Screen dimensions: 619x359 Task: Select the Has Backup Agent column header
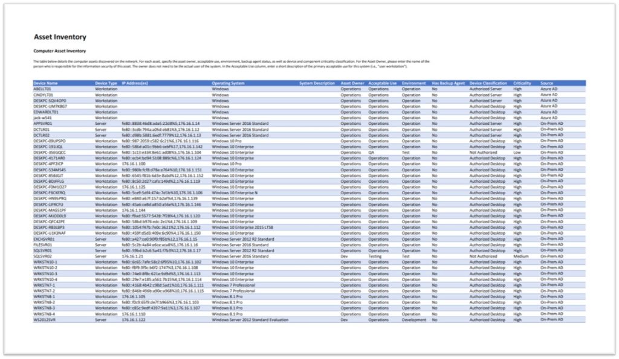[448, 83]
